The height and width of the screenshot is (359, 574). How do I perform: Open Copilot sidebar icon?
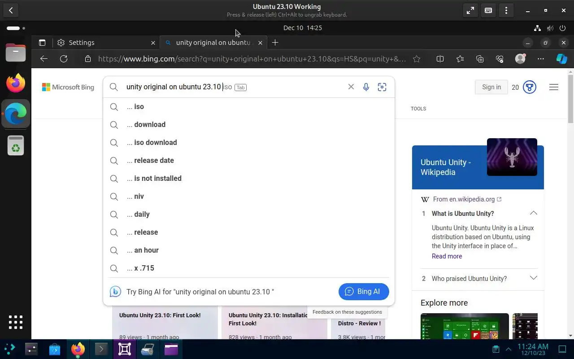coord(561,59)
